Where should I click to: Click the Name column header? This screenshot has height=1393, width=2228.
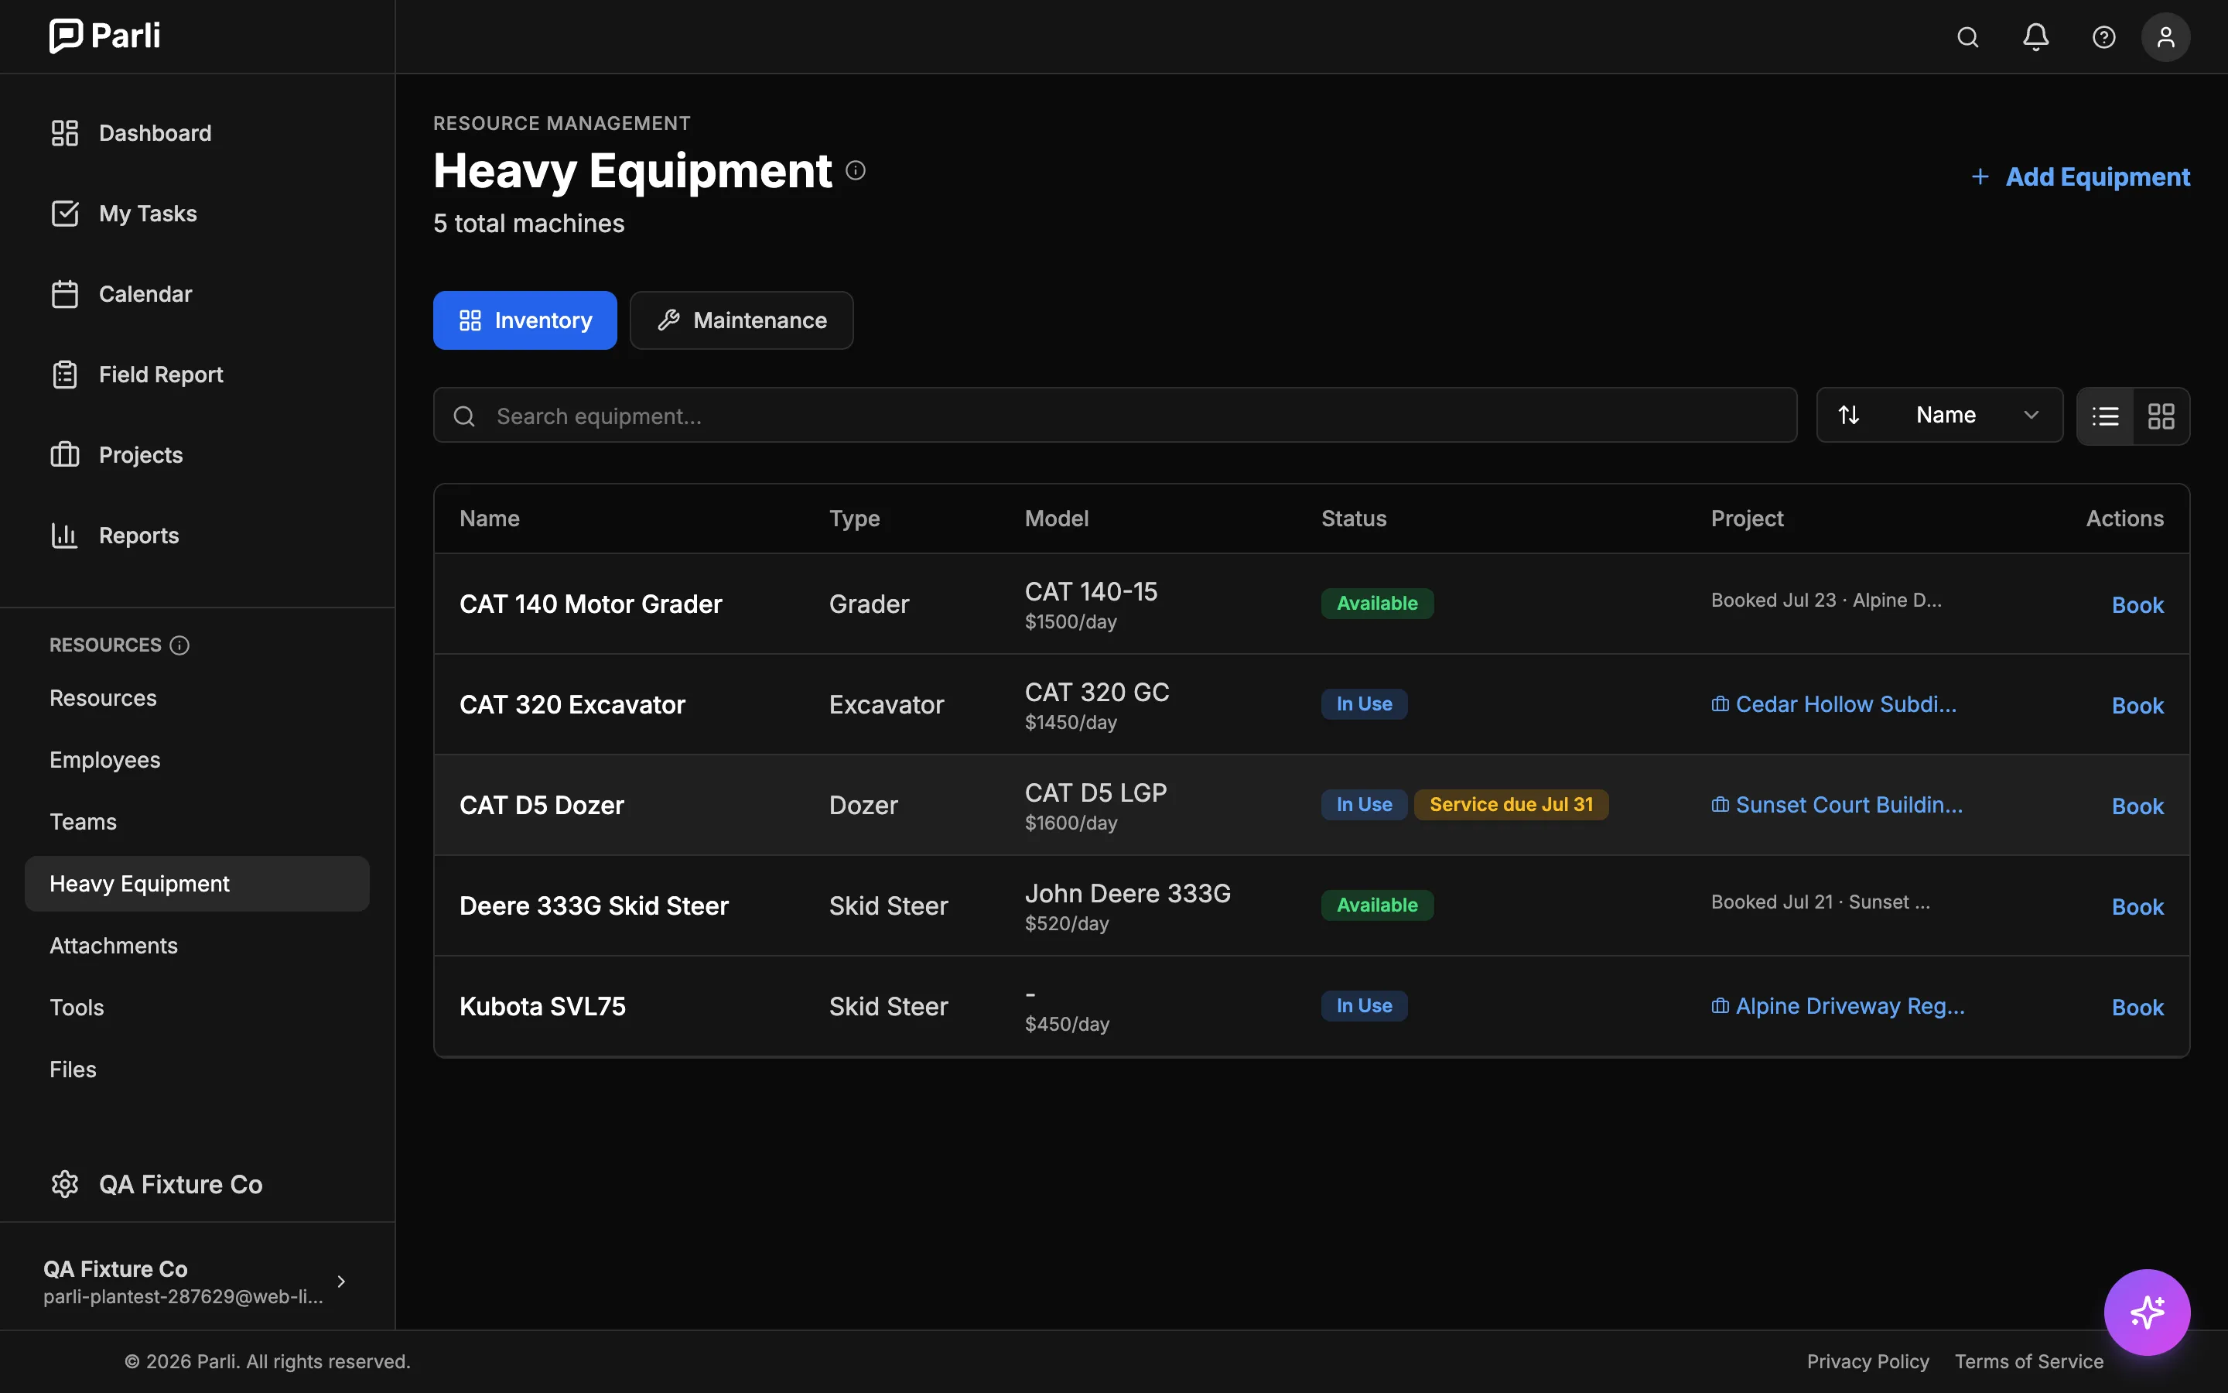click(490, 518)
